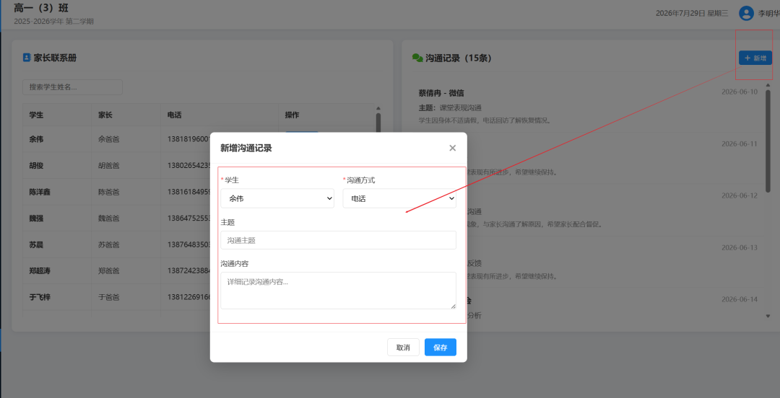
Task: Select student name 余伟 in the table
Action: click(x=36, y=139)
